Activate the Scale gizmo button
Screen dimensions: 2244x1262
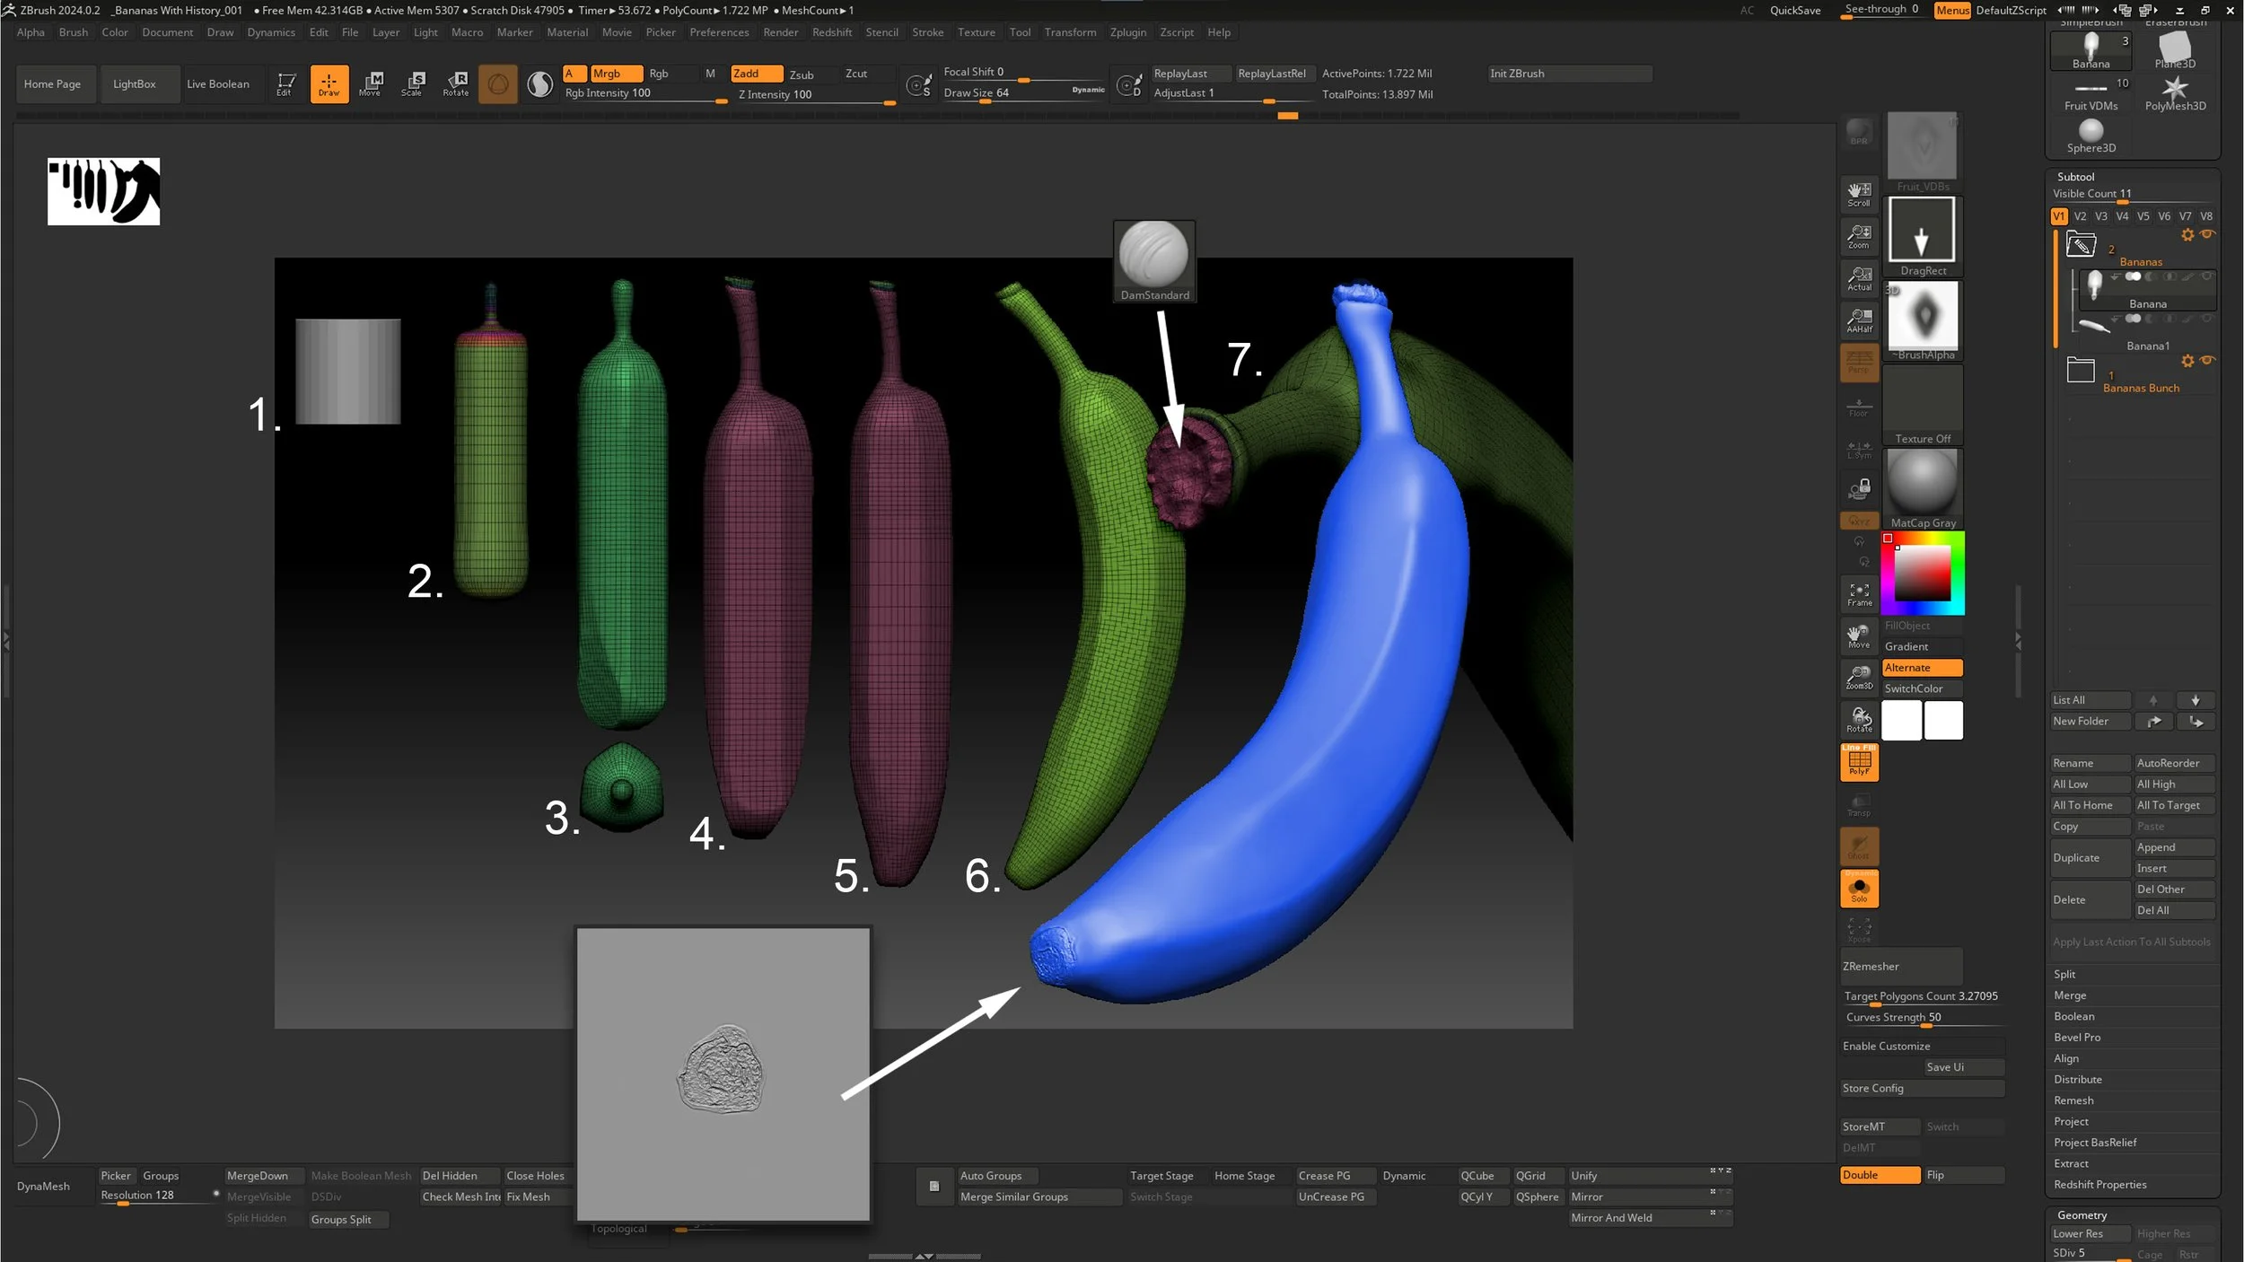(x=412, y=83)
